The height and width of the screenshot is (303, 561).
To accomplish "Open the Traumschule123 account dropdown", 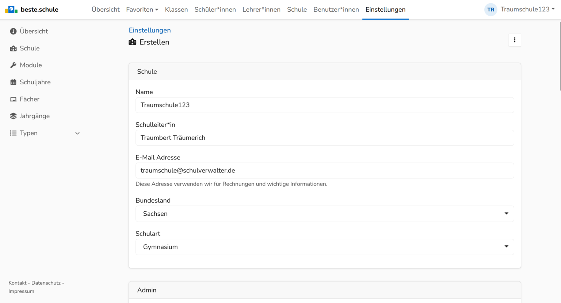I will point(527,9).
